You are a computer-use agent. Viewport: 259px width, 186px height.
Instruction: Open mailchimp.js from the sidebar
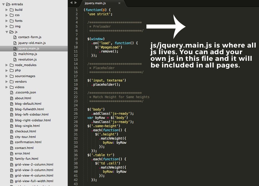[x=27, y=54]
